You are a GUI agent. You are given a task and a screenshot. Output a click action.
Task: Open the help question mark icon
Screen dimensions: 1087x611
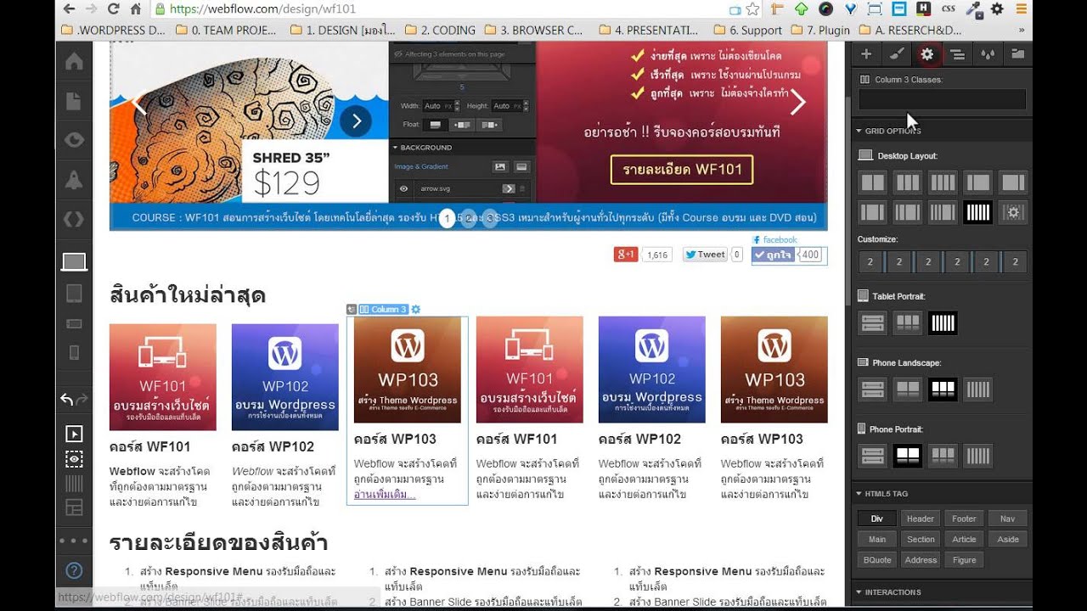pyautogui.click(x=74, y=570)
